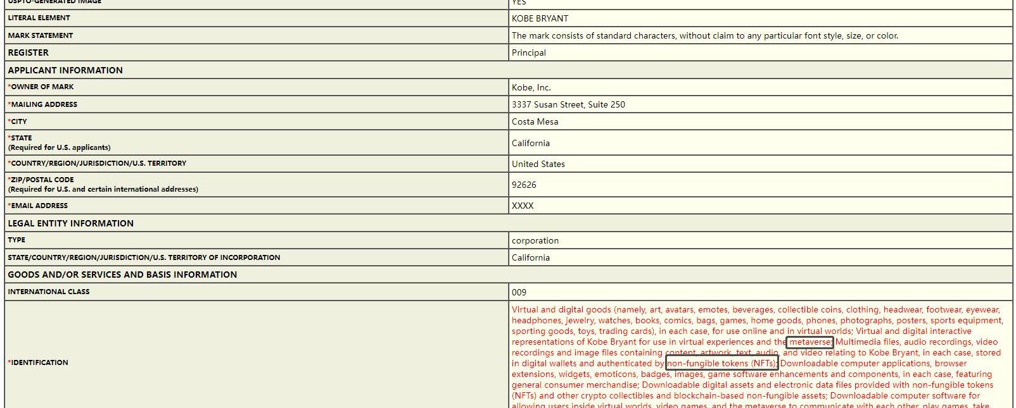Click the APPLICANT INFORMATION section header
Screen dimensions: 1016x408
coord(65,70)
